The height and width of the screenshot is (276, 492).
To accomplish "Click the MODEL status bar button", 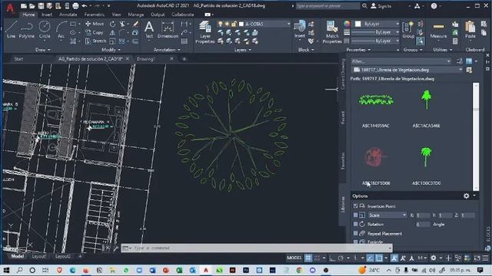I will pos(294,258).
